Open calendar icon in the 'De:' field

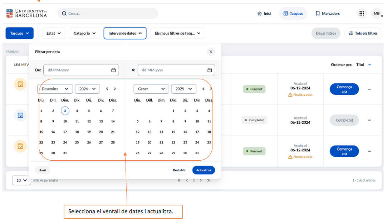113,70
